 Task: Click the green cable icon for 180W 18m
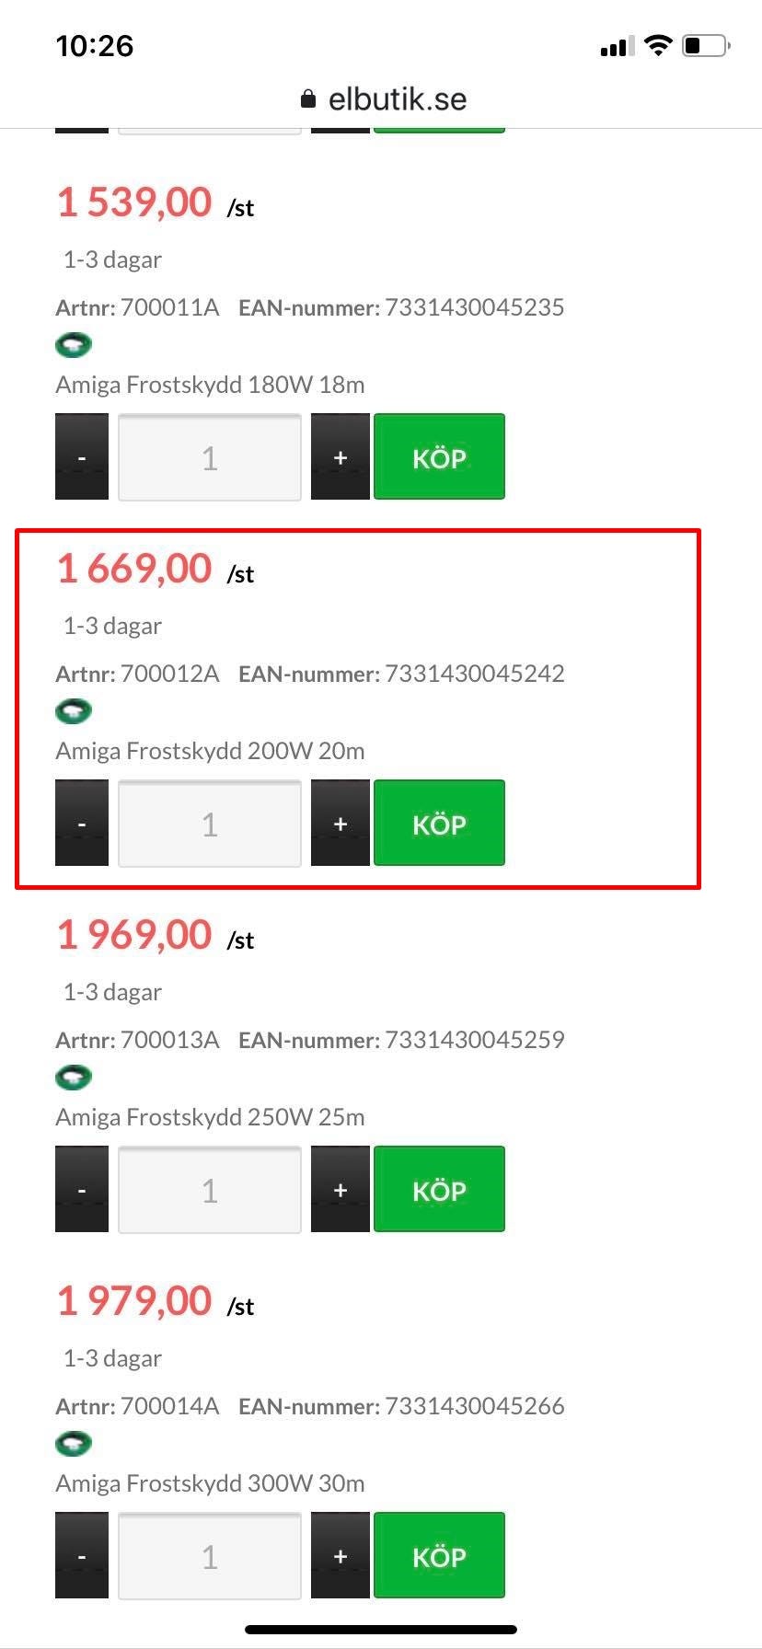pyautogui.click(x=74, y=346)
